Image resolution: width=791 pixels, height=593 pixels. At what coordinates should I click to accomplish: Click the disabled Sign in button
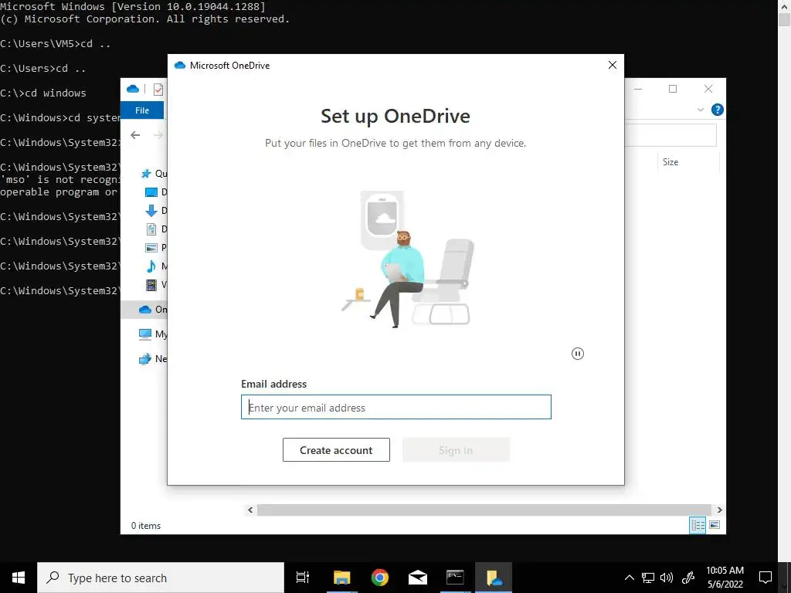(x=456, y=450)
